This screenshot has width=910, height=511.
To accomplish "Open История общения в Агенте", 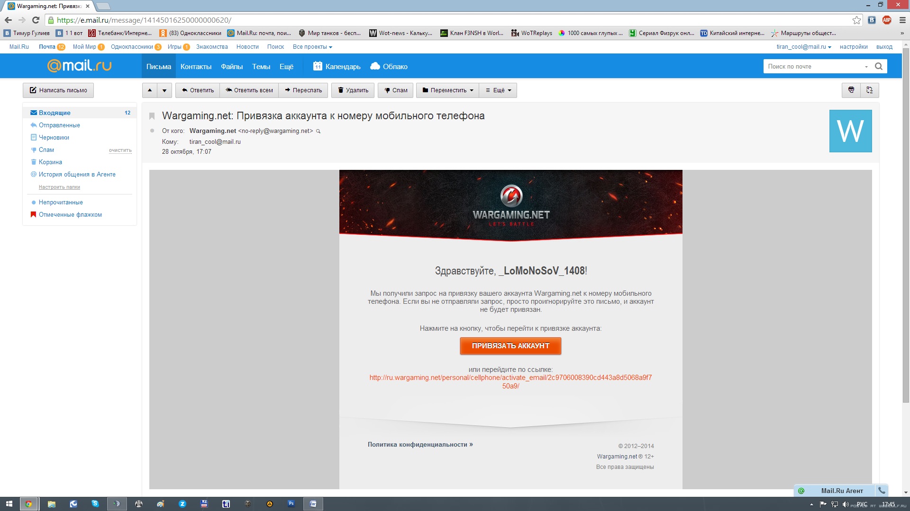I will coord(77,174).
